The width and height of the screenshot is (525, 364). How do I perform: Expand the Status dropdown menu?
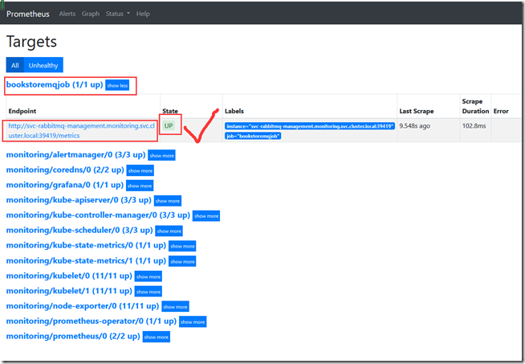coord(117,14)
